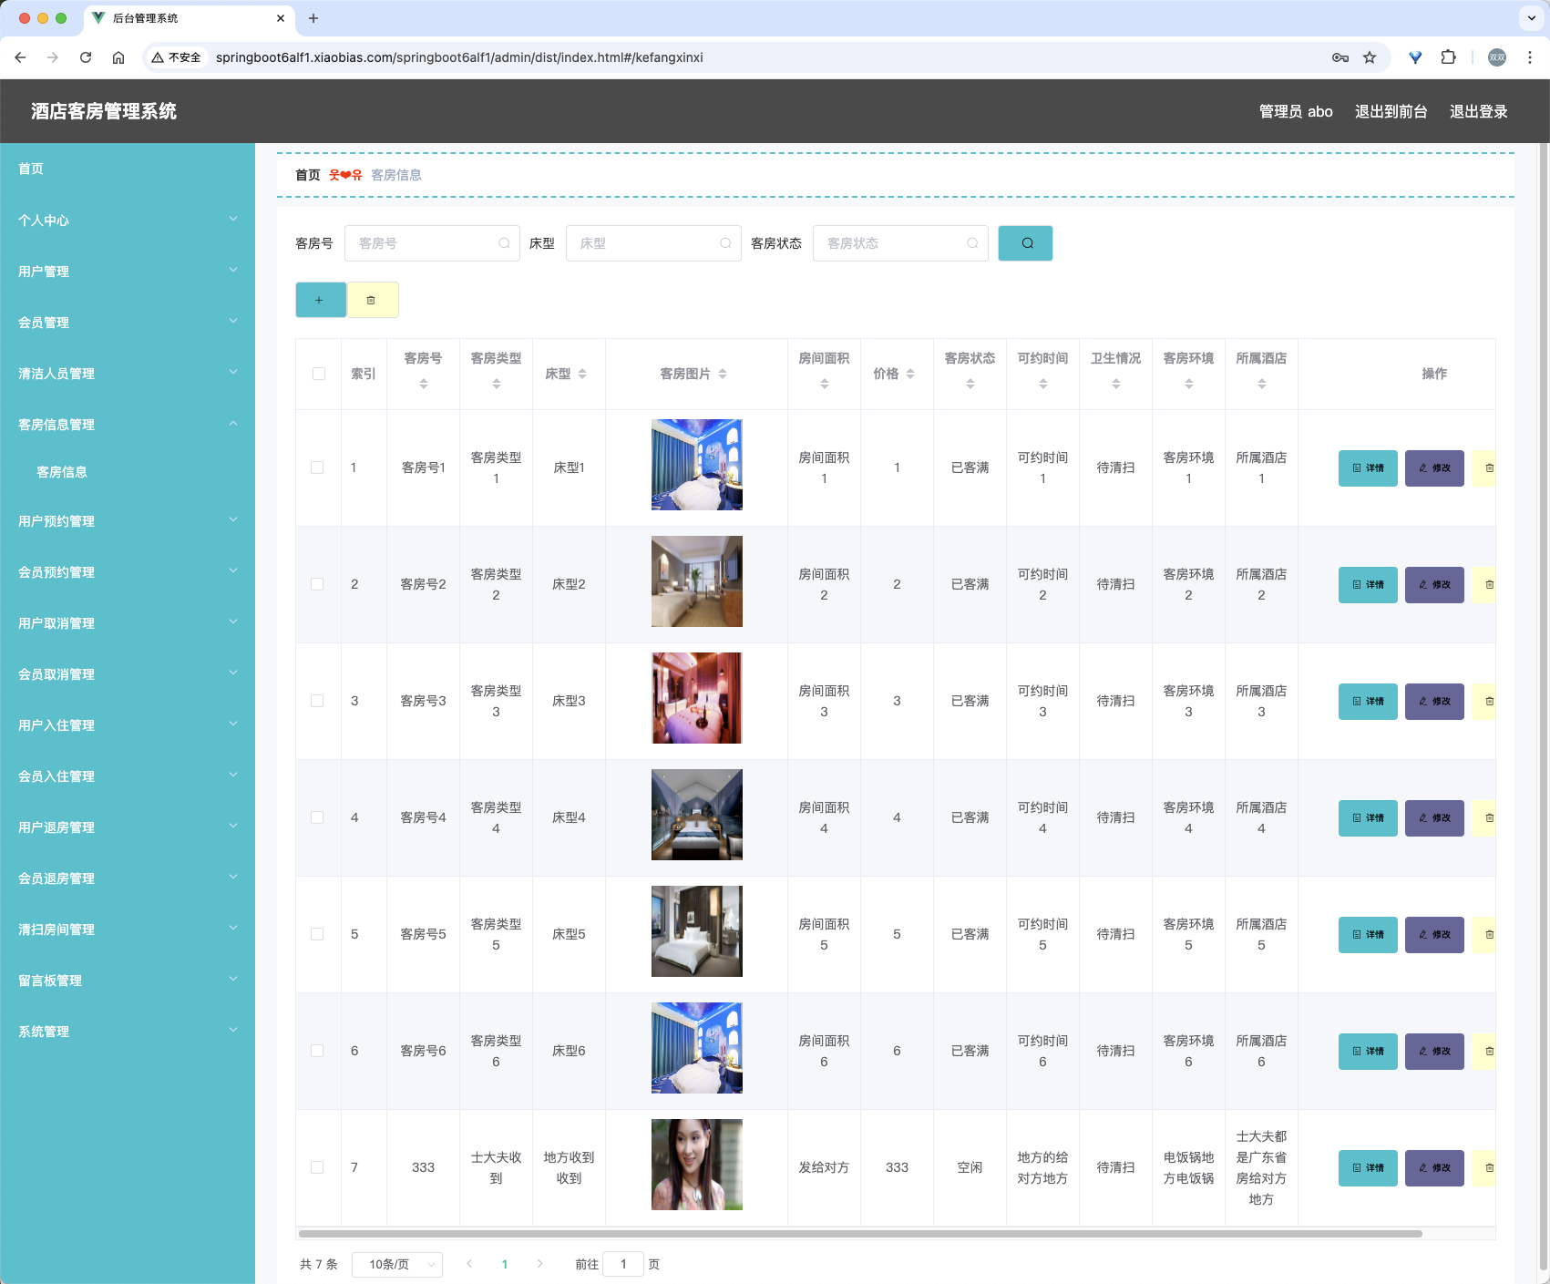Viewport: 1550px width, 1284px height.
Task: Click the pagination go-to page input
Action: click(623, 1265)
